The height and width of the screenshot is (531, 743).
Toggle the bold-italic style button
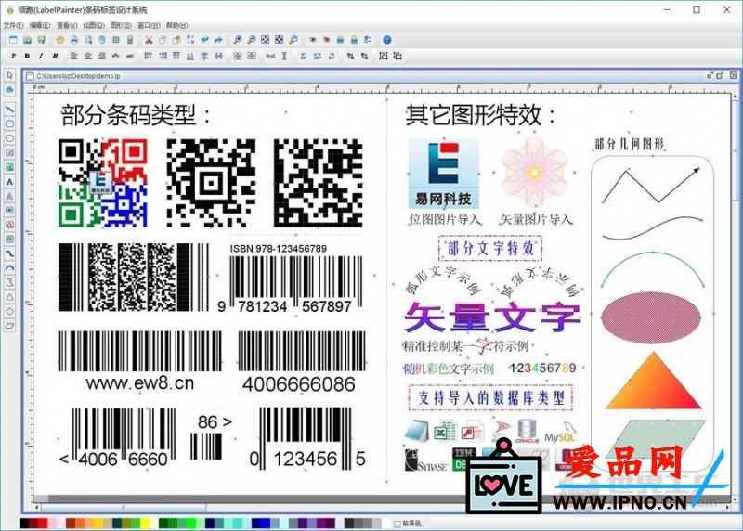(55, 56)
